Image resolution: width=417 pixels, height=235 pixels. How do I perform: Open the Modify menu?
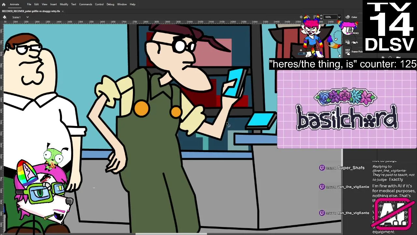pyautogui.click(x=64, y=4)
